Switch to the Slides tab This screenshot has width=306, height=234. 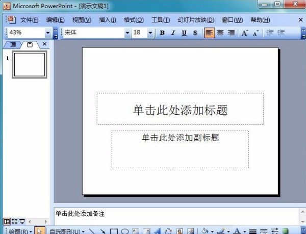[x=30, y=45]
